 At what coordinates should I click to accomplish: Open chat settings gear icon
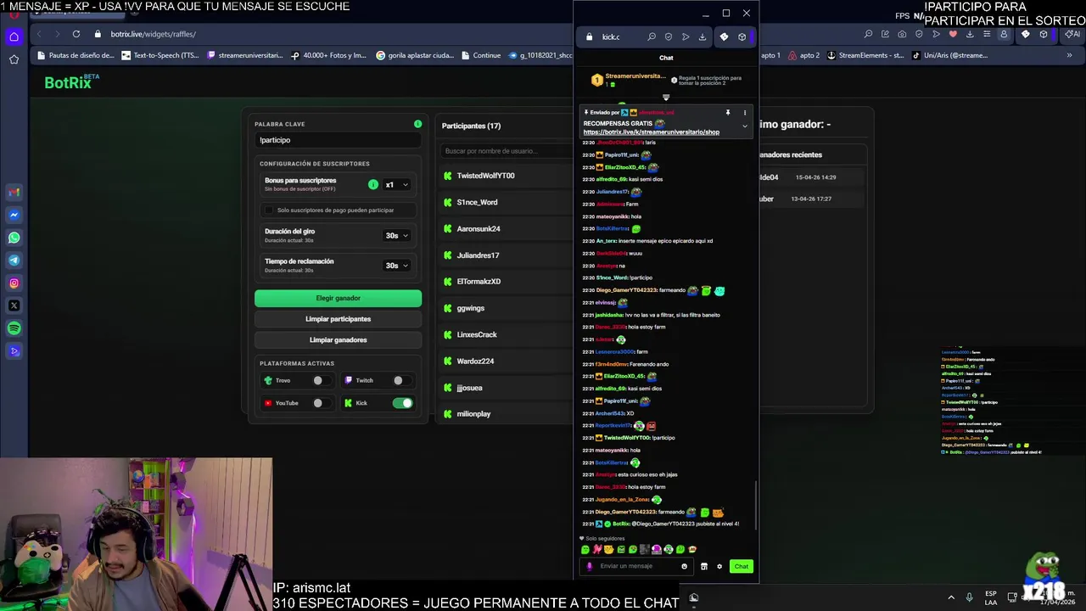719,566
